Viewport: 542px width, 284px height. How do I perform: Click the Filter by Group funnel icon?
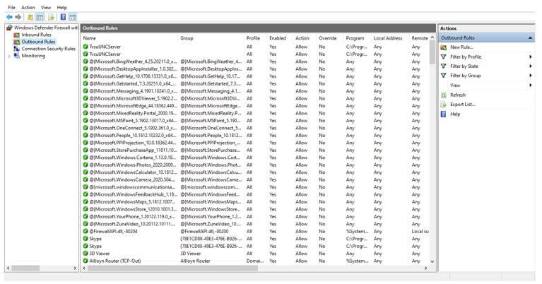pos(444,76)
